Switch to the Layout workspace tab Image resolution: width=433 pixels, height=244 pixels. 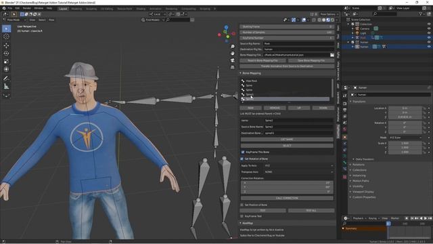(x=63, y=9)
